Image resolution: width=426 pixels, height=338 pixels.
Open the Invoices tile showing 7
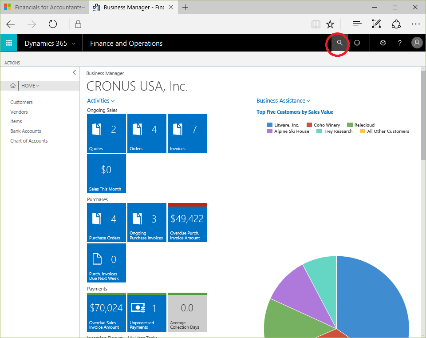pos(188,133)
